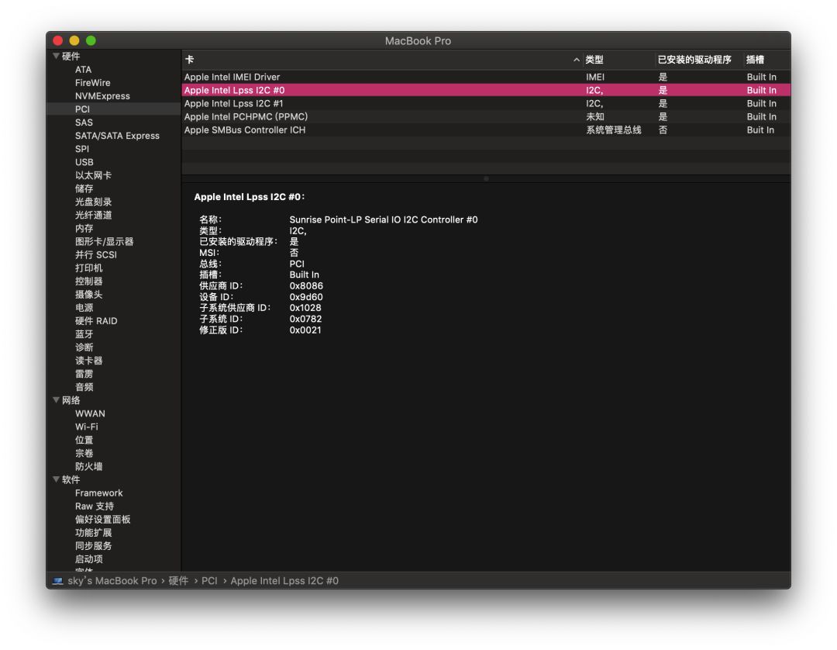Sort by the 插槽 column header

pos(766,60)
